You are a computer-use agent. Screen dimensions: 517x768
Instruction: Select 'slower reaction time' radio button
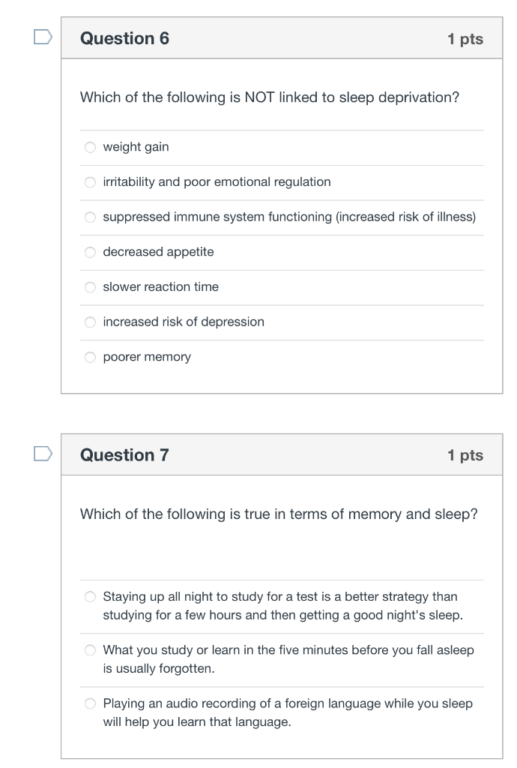coord(90,287)
